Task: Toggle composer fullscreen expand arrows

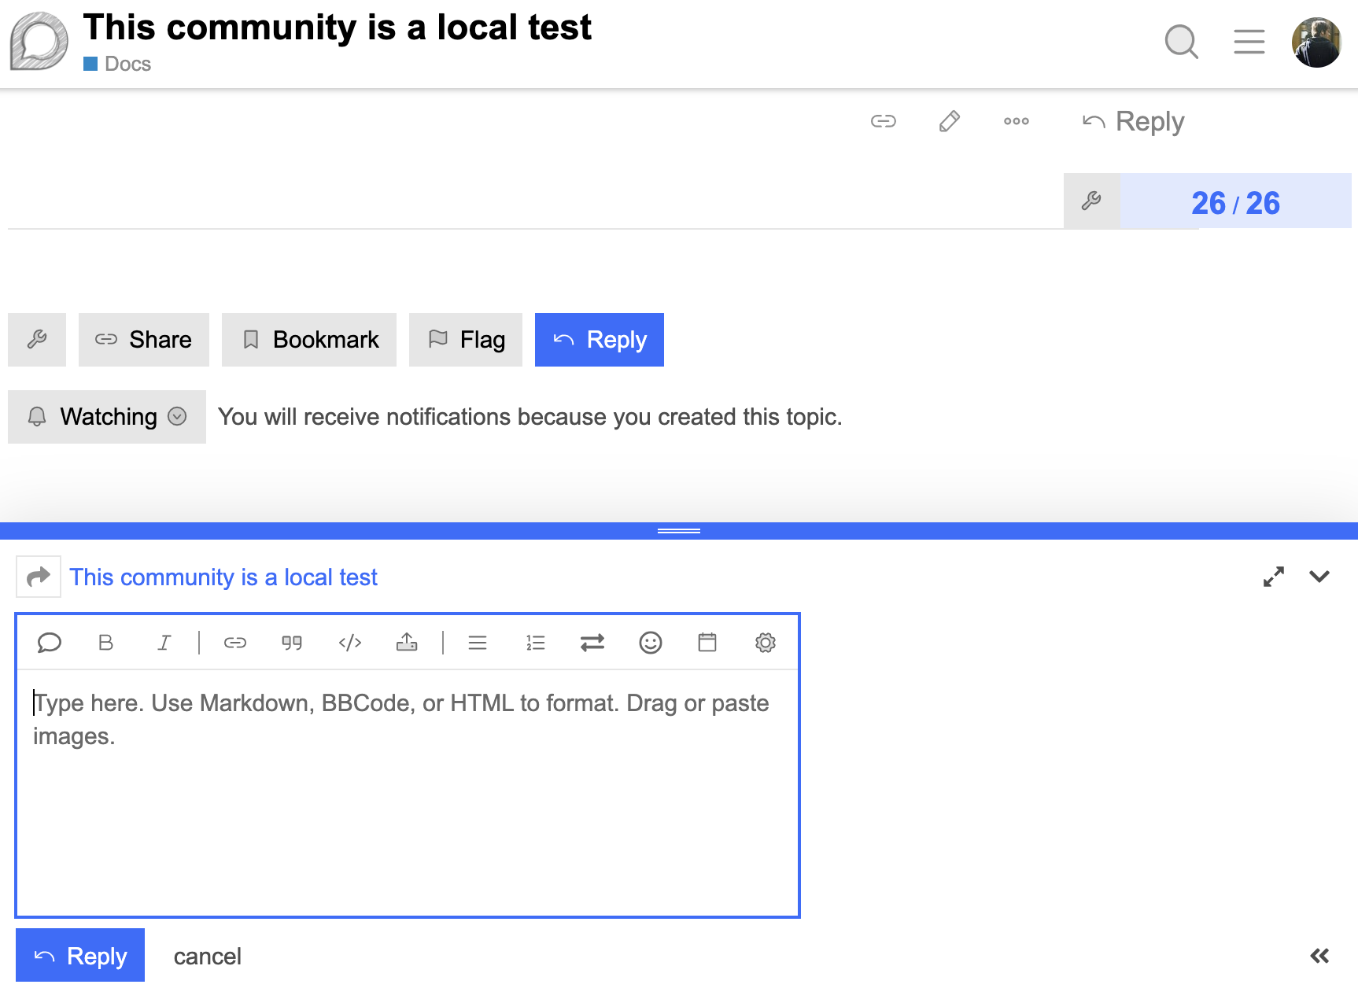Action: (1274, 577)
